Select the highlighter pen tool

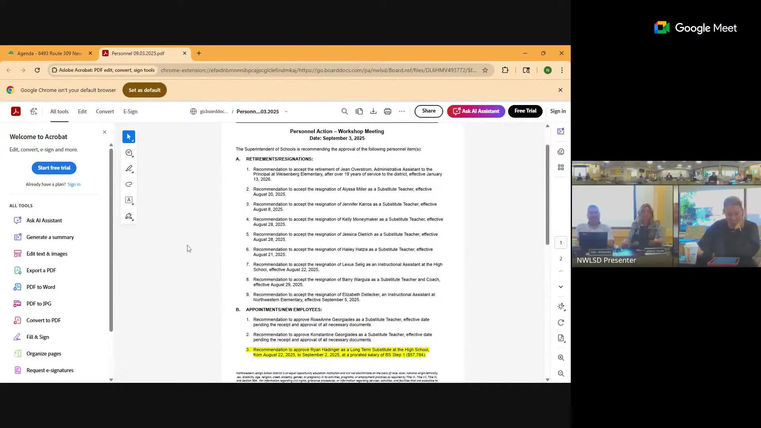[129, 169]
